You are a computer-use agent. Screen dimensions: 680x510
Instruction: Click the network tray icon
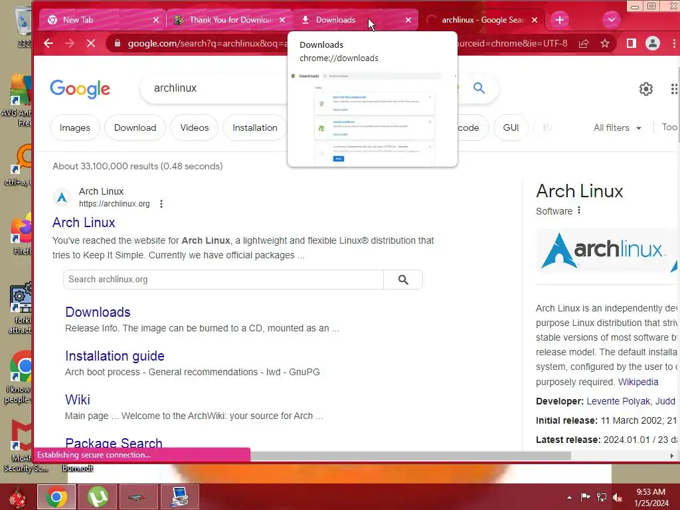pos(602,497)
